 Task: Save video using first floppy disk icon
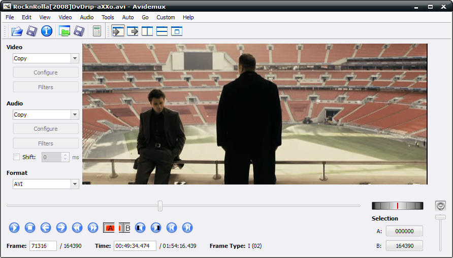(32, 31)
